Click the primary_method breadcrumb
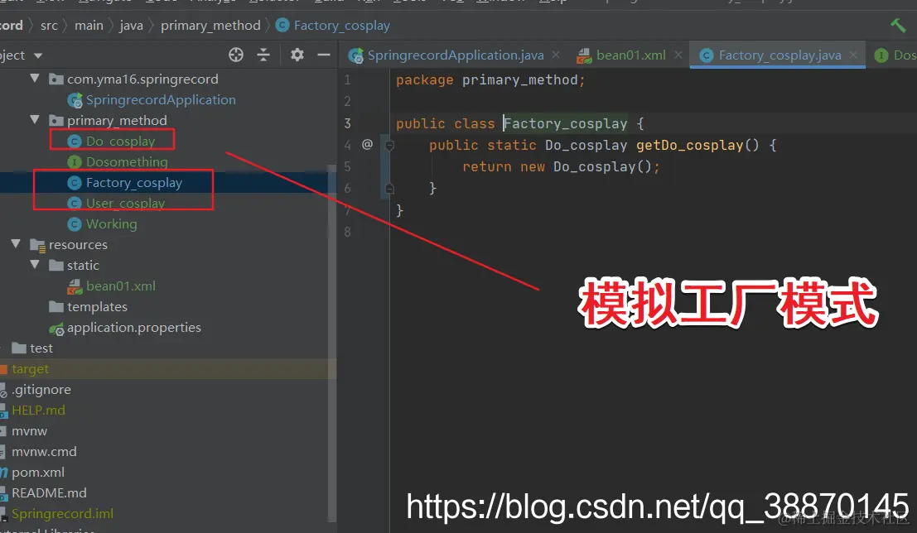Image resolution: width=917 pixels, height=533 pixels. 210,26
